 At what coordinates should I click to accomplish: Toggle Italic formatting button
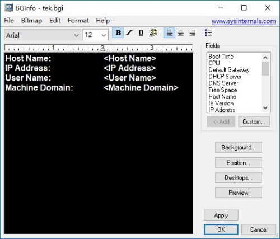pyautogui.click(x=129, y=33)
